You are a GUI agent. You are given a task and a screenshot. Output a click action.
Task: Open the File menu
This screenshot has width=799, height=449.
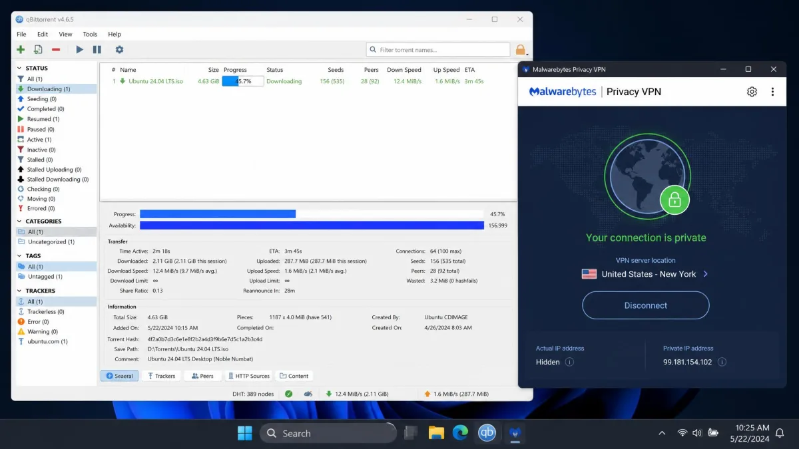tap(21, 34)
